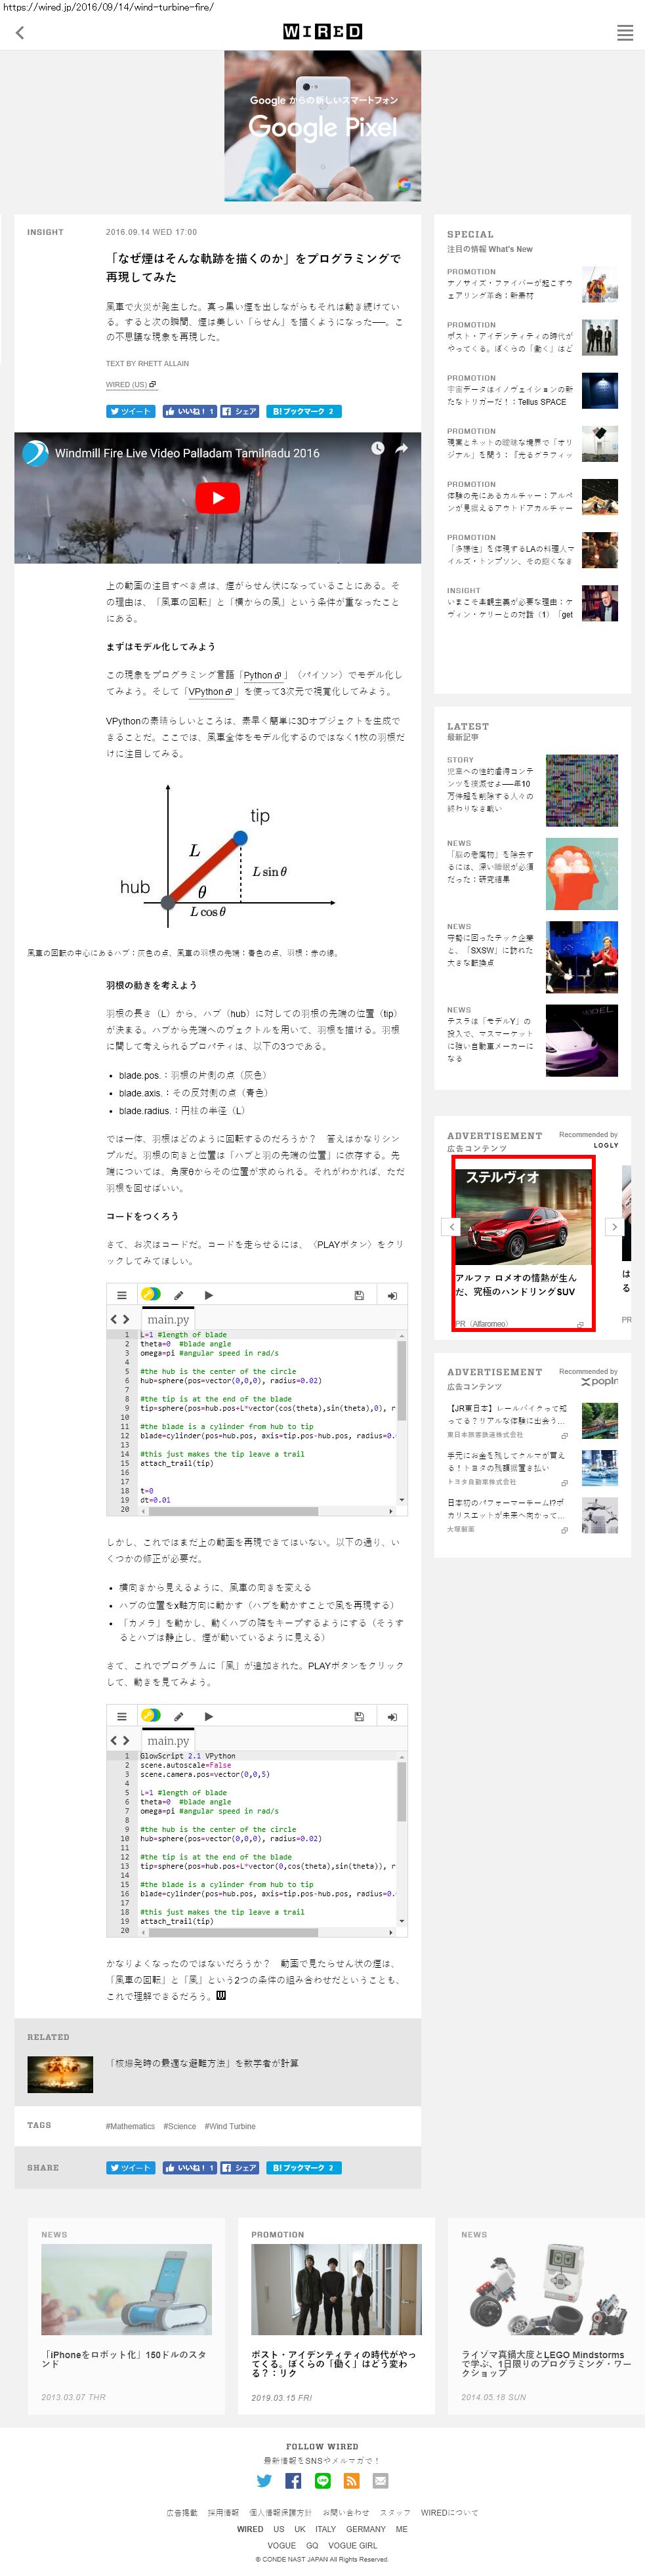Click the save icon in the first code editor

[x=359, y=1295]
